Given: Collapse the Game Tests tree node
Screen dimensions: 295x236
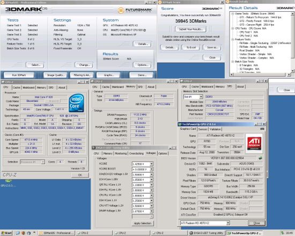Looking at the screenshot, I should 233,13.
